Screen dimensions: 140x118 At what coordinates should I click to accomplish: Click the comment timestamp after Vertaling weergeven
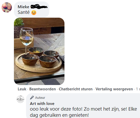click(138, 89)
